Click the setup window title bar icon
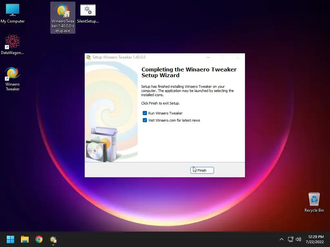The height and width of the screenshot is (247, 330). pos(88,57)
